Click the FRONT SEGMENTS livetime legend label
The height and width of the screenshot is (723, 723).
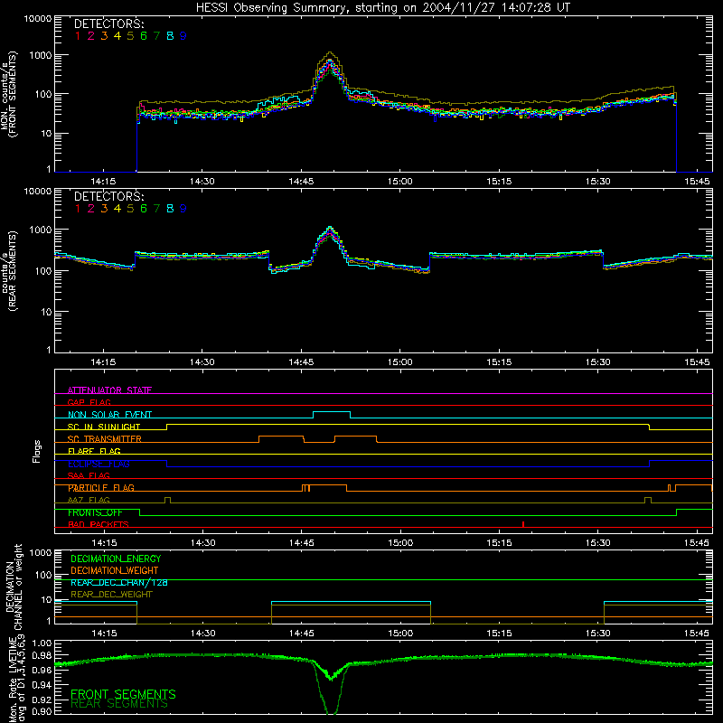[x=123, y=694]
